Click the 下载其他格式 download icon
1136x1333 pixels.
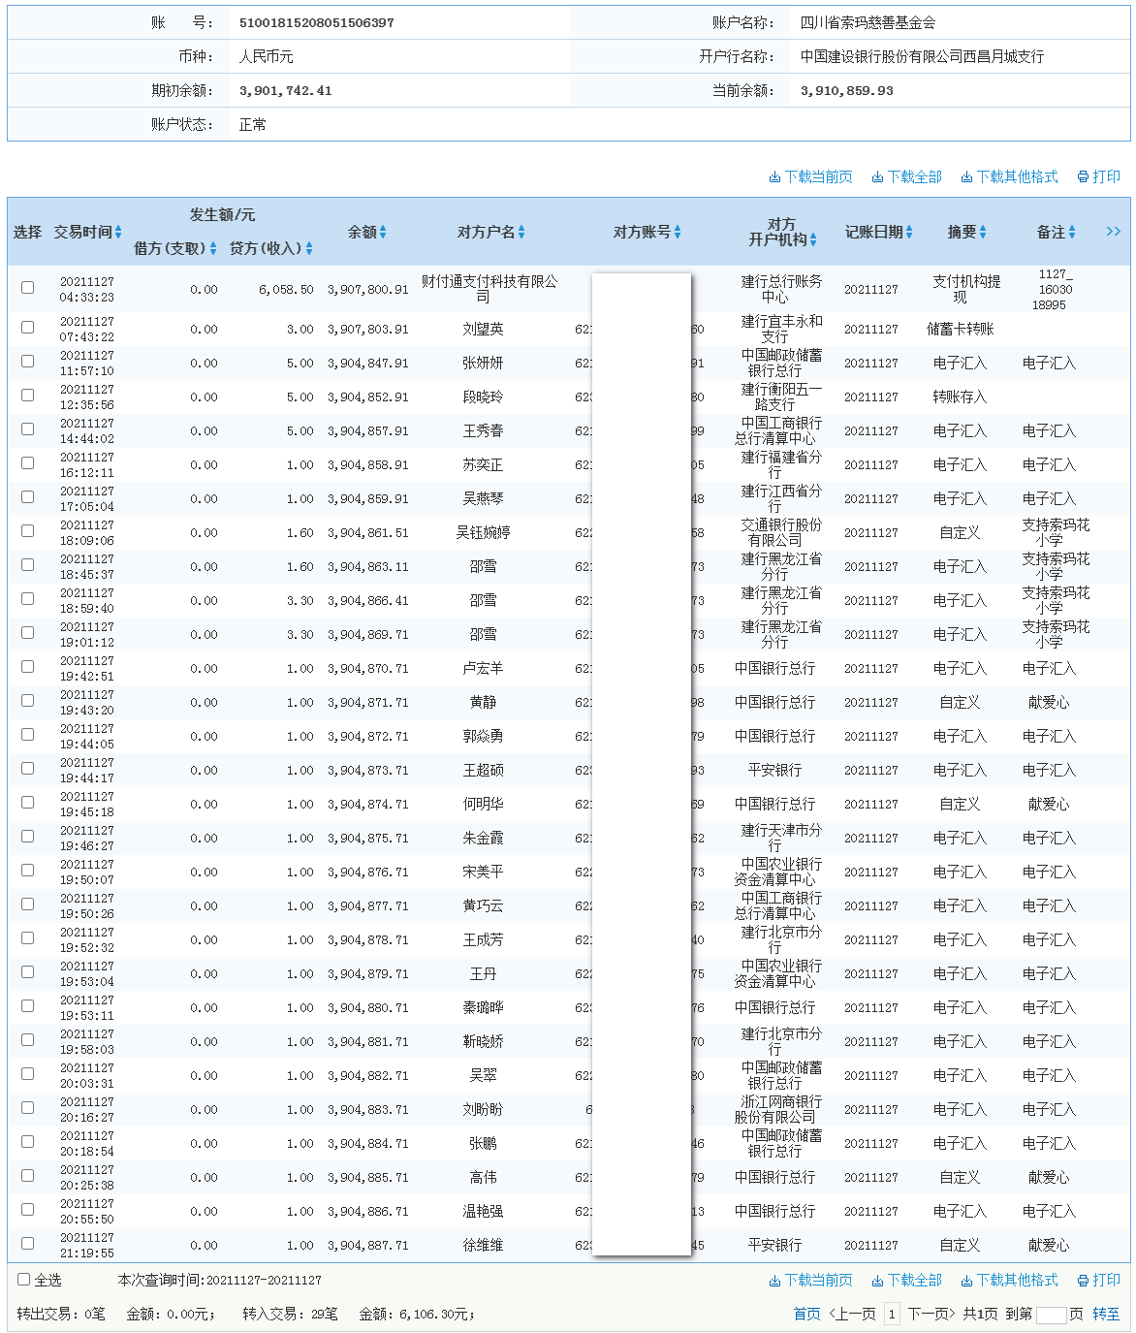[x=966, y=177]
